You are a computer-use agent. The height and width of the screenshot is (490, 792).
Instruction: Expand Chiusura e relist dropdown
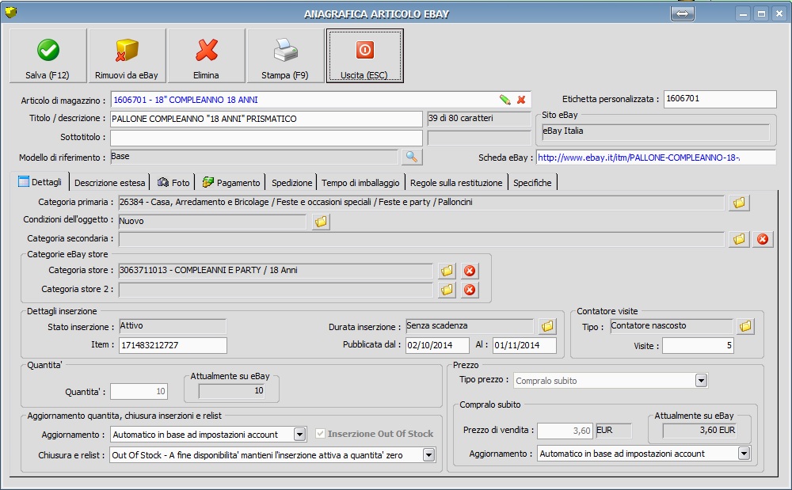pyautogui.click(x=428, y=454)
